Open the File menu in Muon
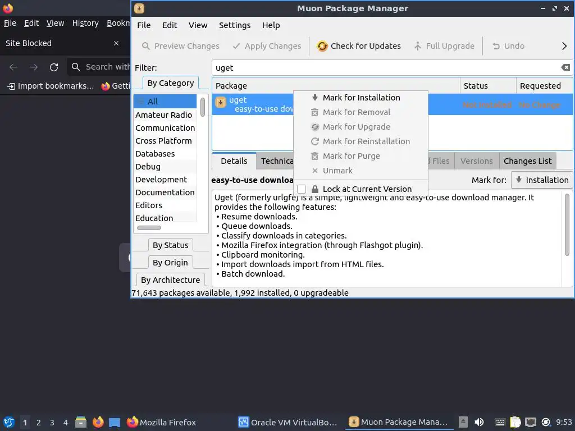The image size is (575, 431). pyautogui.click(x=144, y=25)
